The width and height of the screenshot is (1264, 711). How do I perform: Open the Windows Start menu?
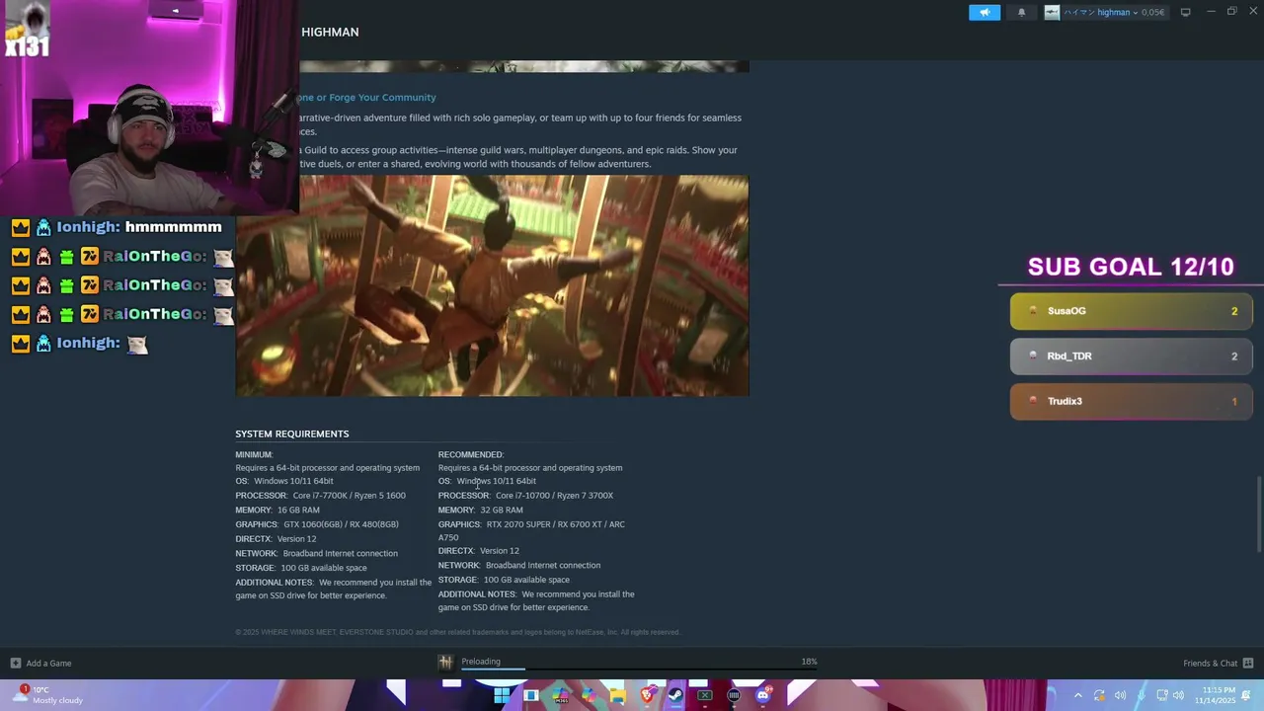coord(502,695)
